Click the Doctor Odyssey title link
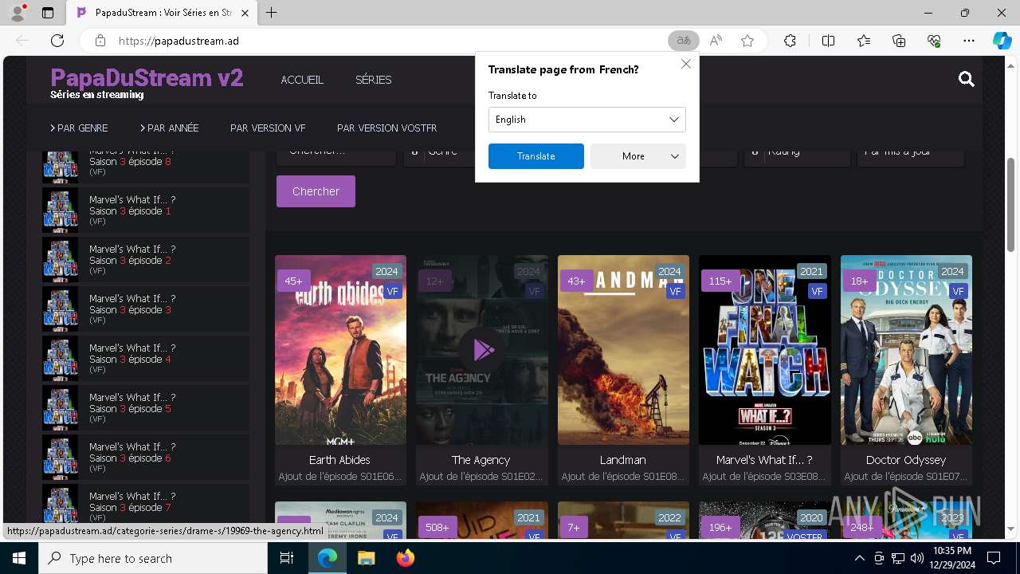The image size is (1020, 574). [906, 460]
